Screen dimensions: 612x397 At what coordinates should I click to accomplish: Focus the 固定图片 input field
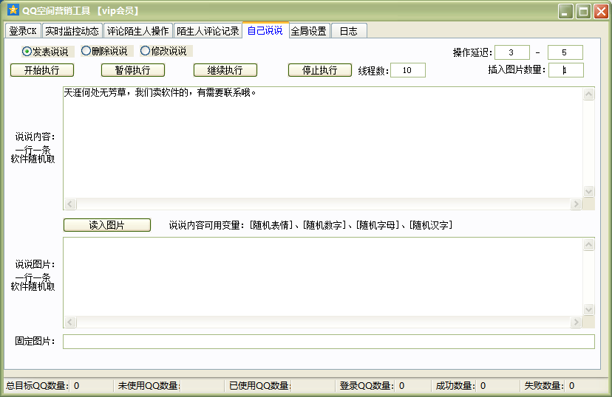pos(329,342)
